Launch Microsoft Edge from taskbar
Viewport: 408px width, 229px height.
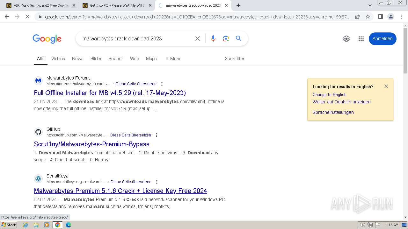[x=69, y=225]
